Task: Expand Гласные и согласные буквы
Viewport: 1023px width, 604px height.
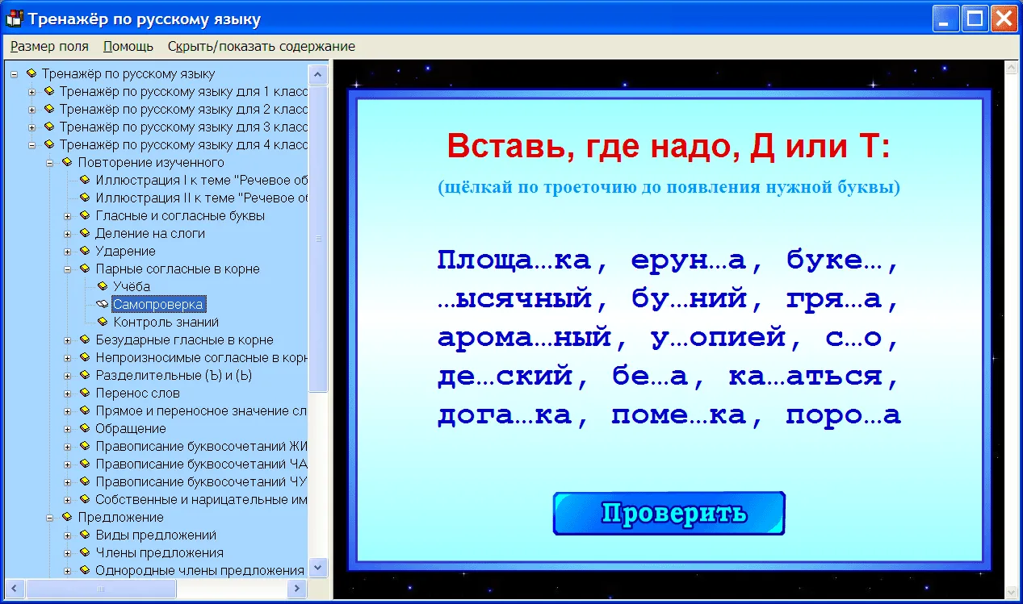Action: coord(68,216)
